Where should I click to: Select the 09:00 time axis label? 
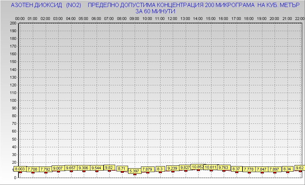pos(134,18)
